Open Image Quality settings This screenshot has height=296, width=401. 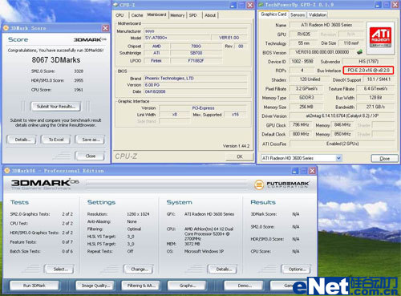pyautogui.click(x=95, y=286)
